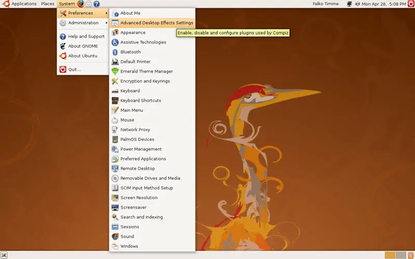The width and height of the screenshot is (415, 259).
Task: Open the volume speaker icon
Action: tap(357, 4)
